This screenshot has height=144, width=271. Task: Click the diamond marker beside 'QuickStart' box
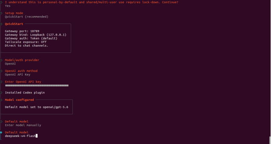pos(1,24)
